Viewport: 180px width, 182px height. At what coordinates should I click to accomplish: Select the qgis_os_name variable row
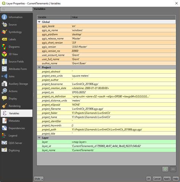106,30
